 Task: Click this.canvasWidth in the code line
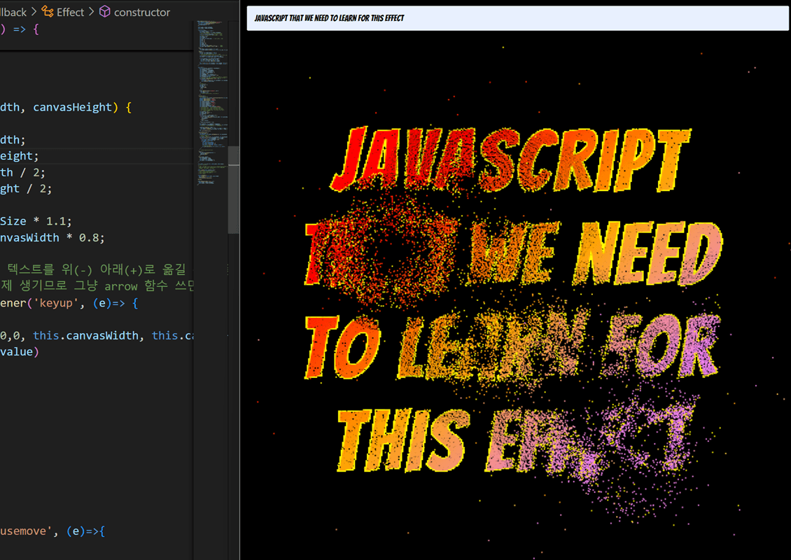85,335
